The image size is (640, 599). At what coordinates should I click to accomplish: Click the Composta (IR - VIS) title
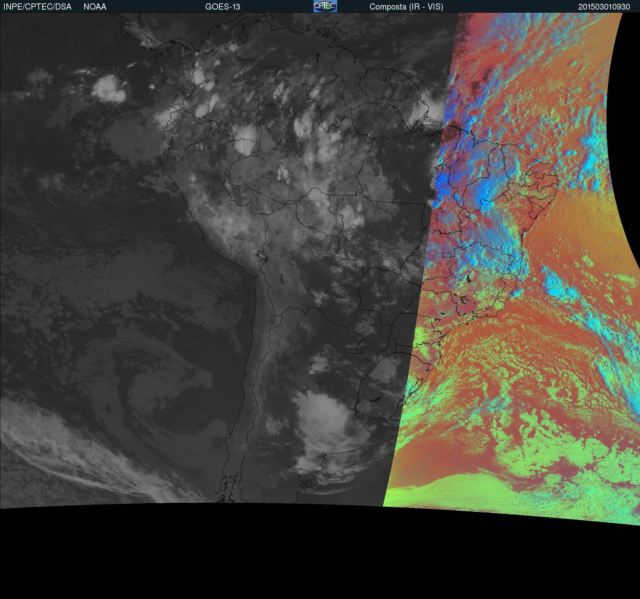click(406, 7)
